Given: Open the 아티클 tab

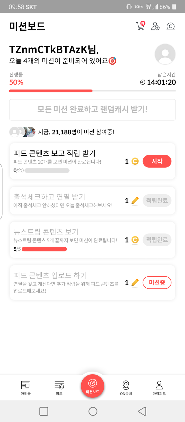Looking at the screenshot, I should pos(26,388).
